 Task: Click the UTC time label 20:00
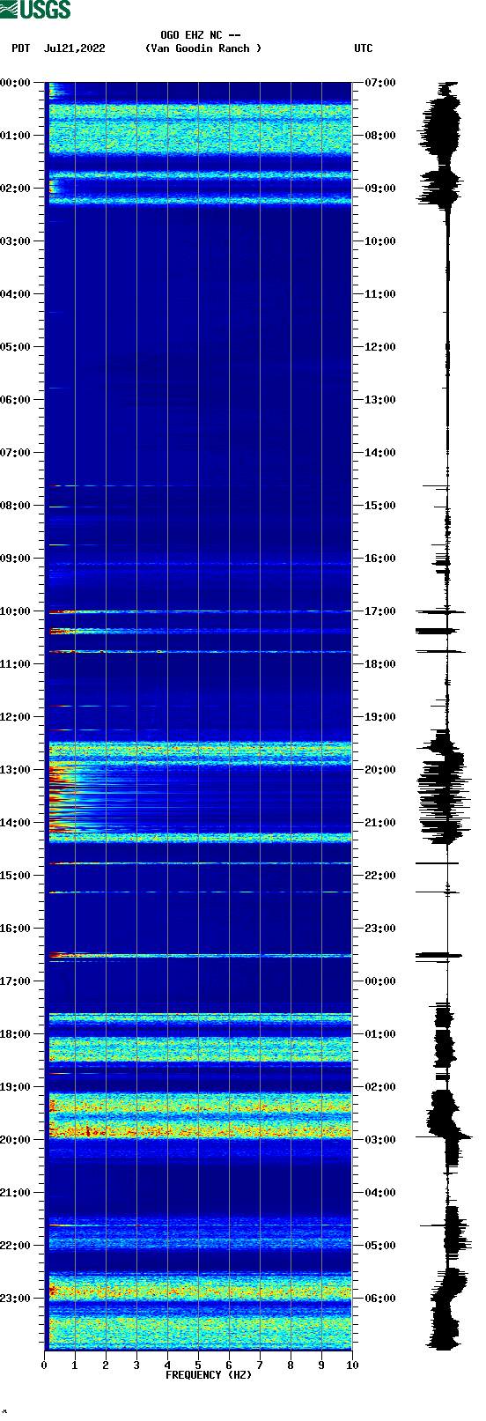(x=380, y=770)
